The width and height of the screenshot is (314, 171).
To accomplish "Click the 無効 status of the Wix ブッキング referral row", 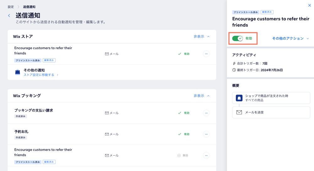I will [183, 155].
